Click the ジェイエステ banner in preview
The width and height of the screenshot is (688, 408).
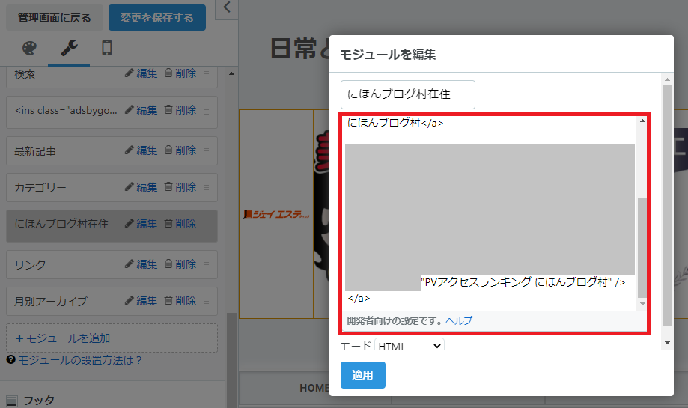[x=276, y=214]
